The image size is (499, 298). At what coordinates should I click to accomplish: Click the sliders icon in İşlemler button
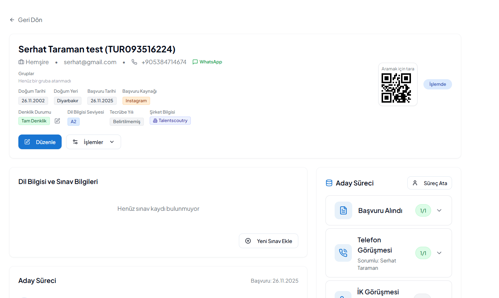pyautogui.click(x=75, y=142)
